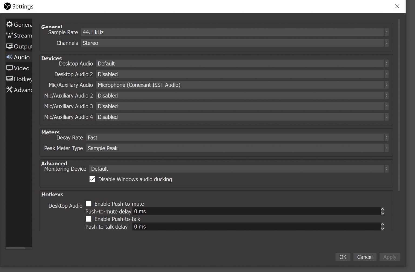Expand the Mic/Auxiliary Audio device dropdown
Viewport: 415px width, 272px height.
pyautogui.click(x=242, y=85)
